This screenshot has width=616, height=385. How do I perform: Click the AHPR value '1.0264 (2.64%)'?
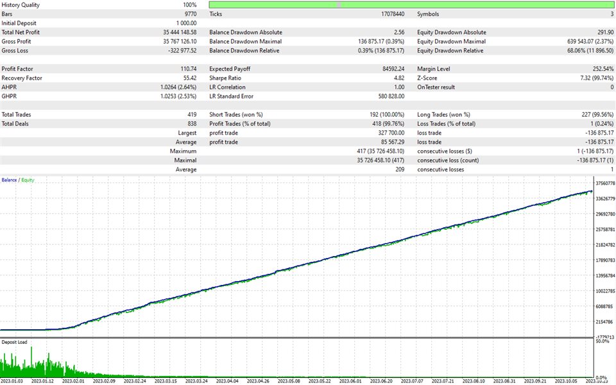[x=178, y=87]
